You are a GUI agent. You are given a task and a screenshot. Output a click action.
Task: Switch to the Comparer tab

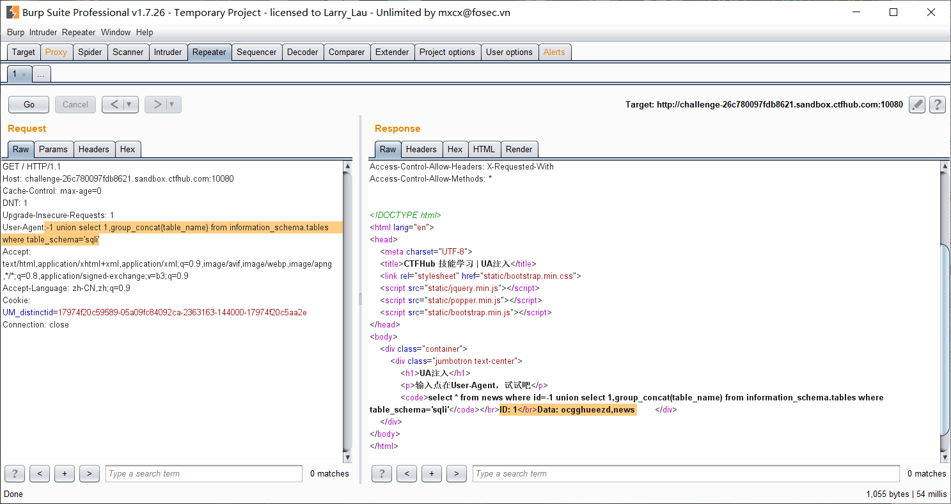click(x=347, y=52)
